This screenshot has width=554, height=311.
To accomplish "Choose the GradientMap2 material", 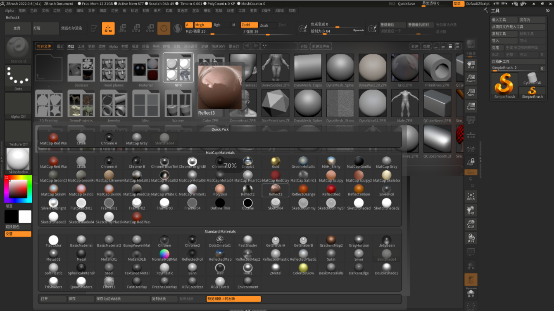I will coord(331,241).
